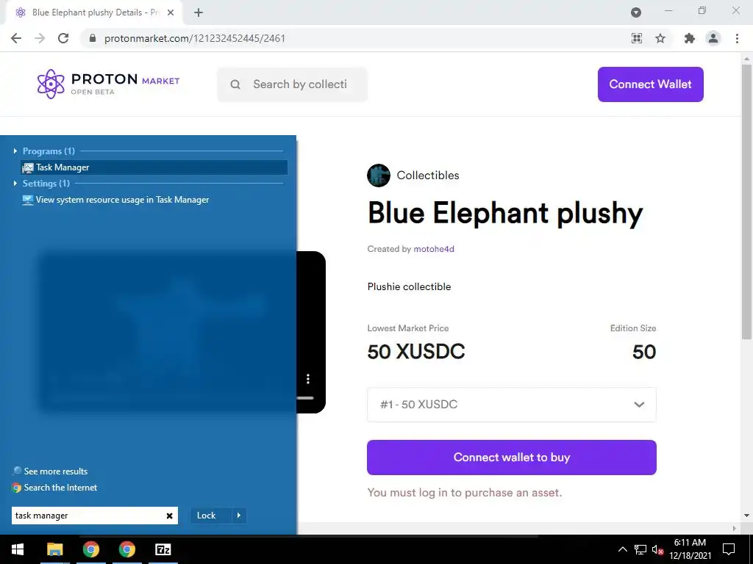Click the Blue Elephant plushy title
Image resolution: width=753 pixels, height=564 pixels.
pos(504,214)
